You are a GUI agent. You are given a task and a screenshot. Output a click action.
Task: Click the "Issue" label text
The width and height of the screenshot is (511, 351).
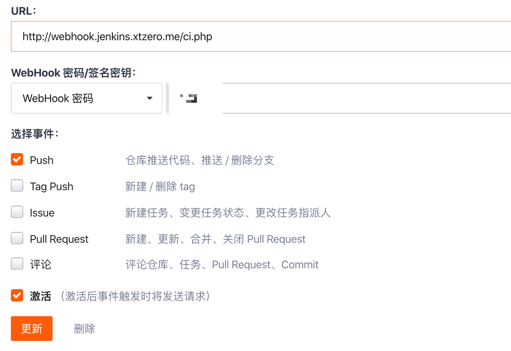[42, 213]
